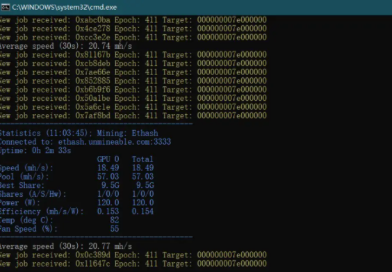Select job hash 0x50a1be
The height and width of the screenshot is (272, 392).
(92, 98)
